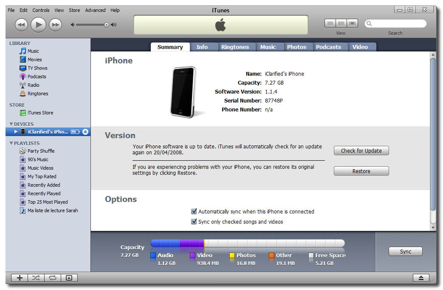Open the View menu
Screen dimensions: 443x290
point(59,10)
